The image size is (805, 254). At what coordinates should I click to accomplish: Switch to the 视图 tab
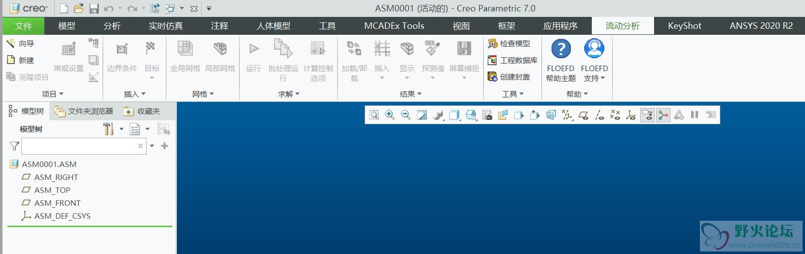click(461, 26)
